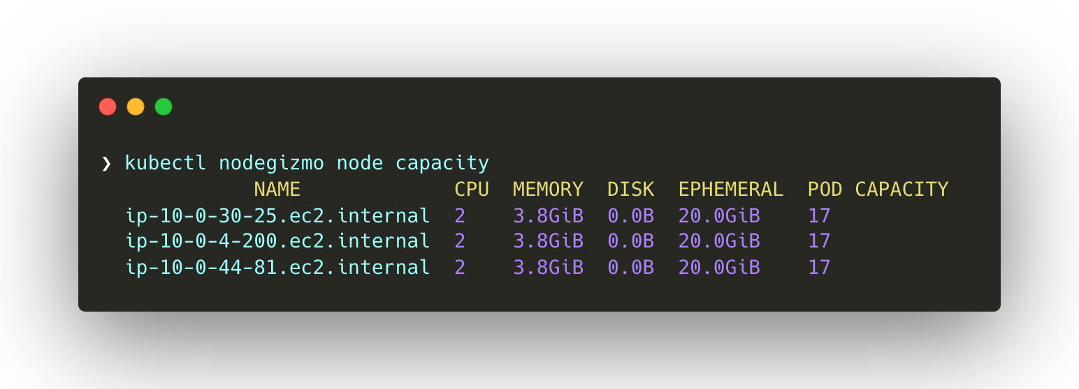Viewport: 1079px width, 389px height.
Task: Click the POD CAPACITY column header
Action: point(878,190)
